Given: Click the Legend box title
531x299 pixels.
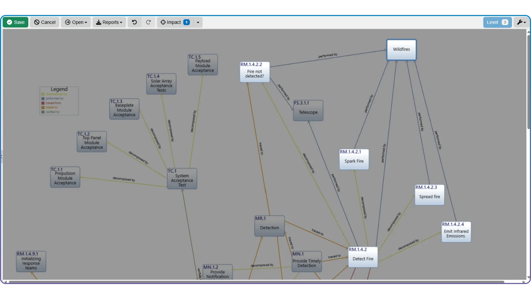Looking at the screenshot, I should pos(59,89).
